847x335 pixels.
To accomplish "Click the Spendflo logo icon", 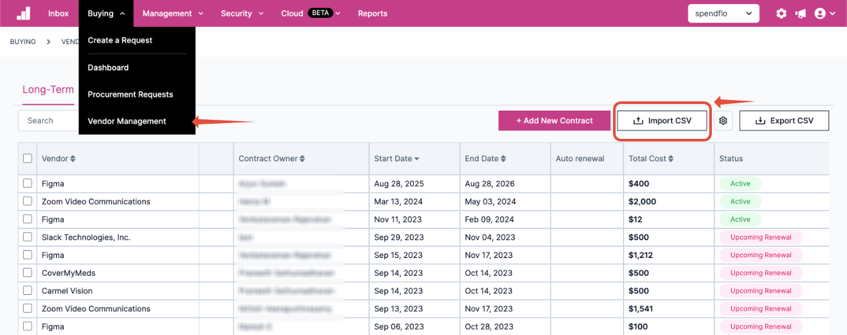I will pos(23,13).
